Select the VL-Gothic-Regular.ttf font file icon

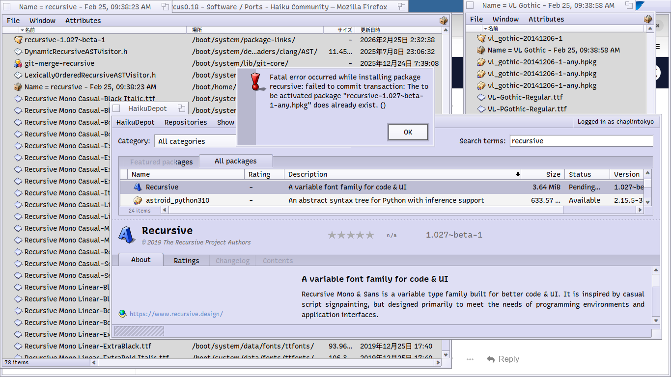tap(481, 97)
